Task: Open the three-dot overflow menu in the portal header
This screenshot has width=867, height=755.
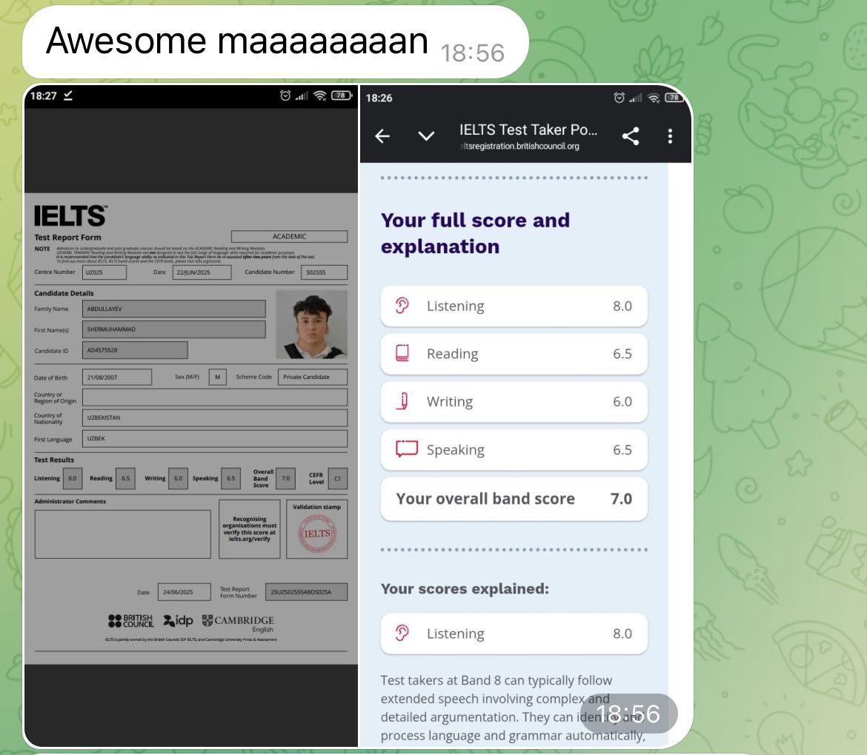Action: (x=670, y=136)
